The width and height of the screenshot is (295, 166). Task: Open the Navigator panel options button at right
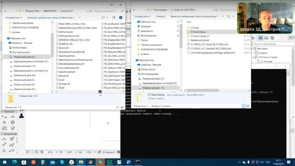(291, 38)
